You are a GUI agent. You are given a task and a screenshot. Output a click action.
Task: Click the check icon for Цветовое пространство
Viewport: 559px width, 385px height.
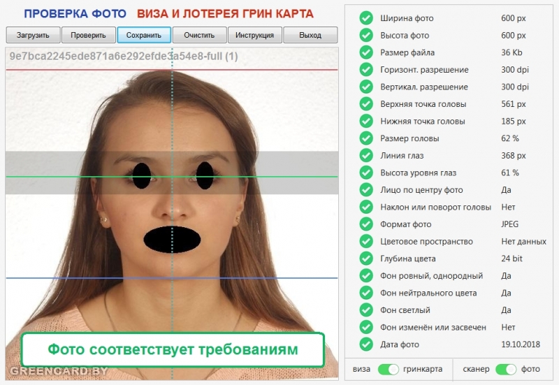click(366, 241)
